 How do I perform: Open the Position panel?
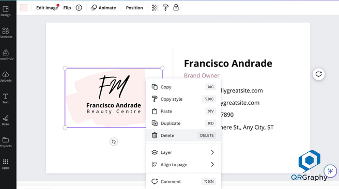tap(134, 8)
